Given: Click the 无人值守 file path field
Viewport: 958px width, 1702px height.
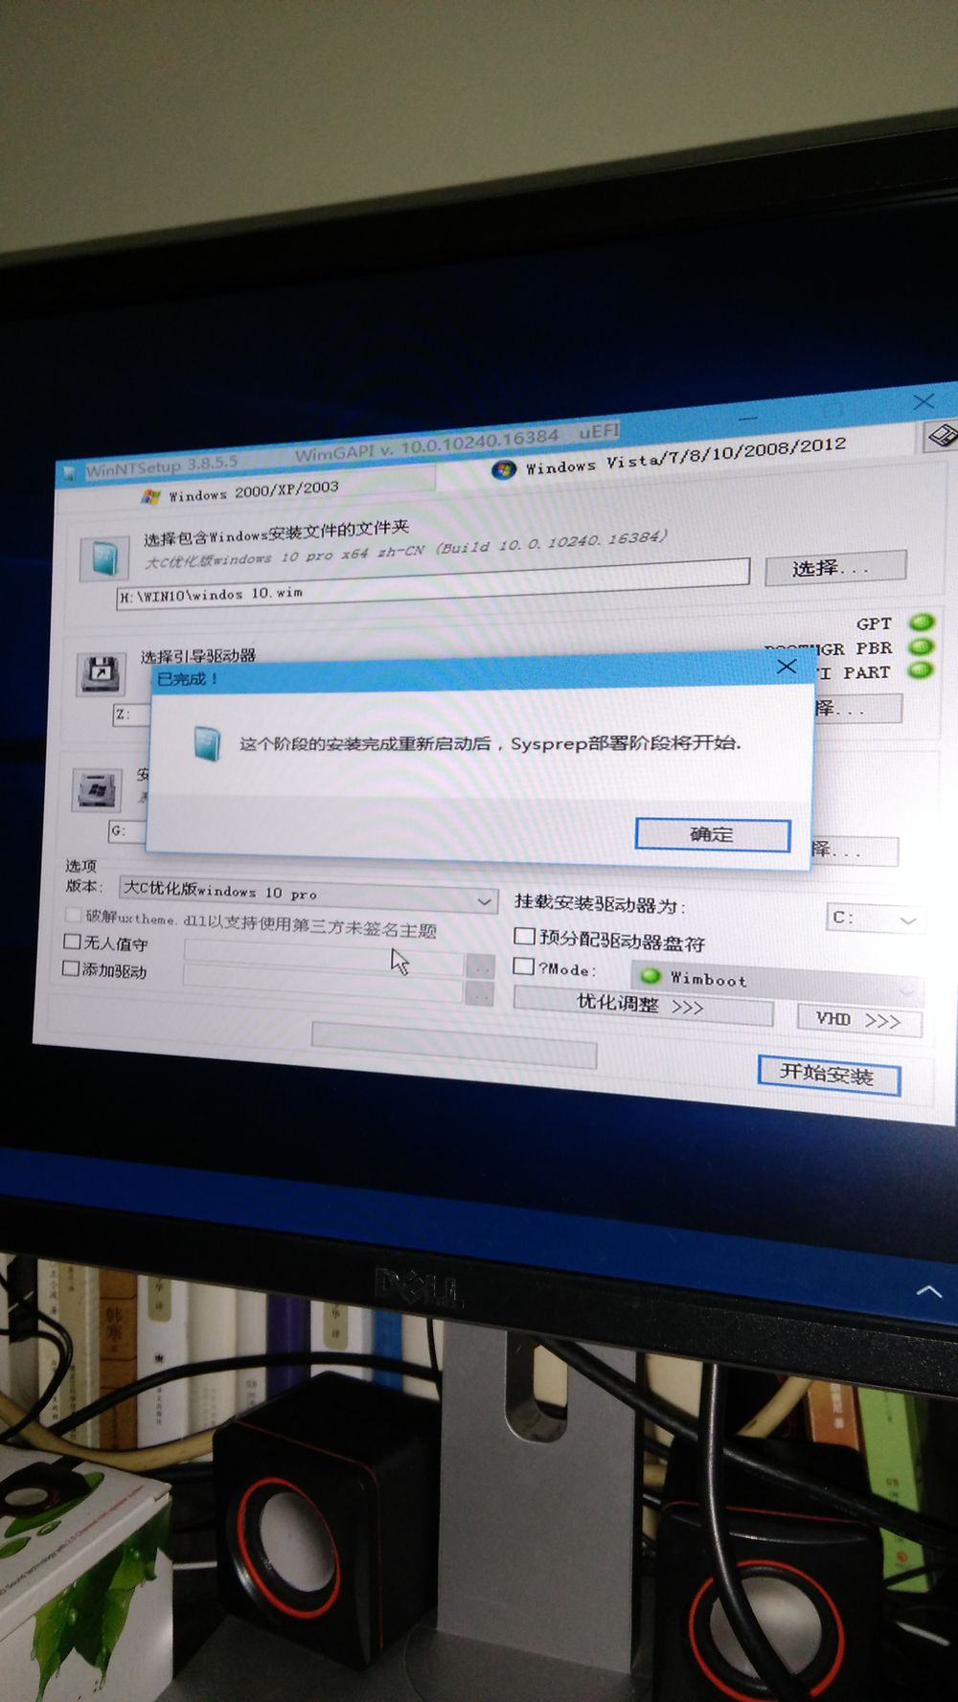Looking at the screenshot, I should point(324,957).
